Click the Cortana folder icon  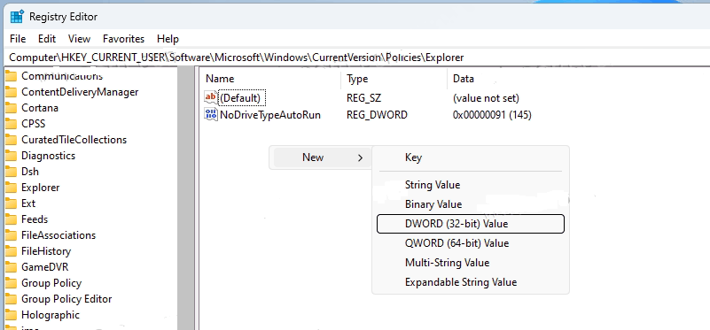[x=12, y=108]
